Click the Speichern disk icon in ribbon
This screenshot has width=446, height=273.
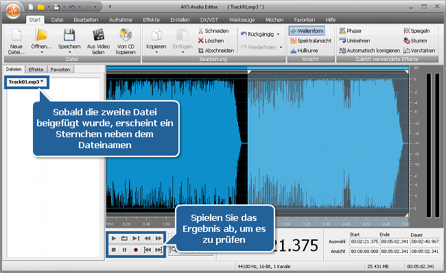pos(69,36)
